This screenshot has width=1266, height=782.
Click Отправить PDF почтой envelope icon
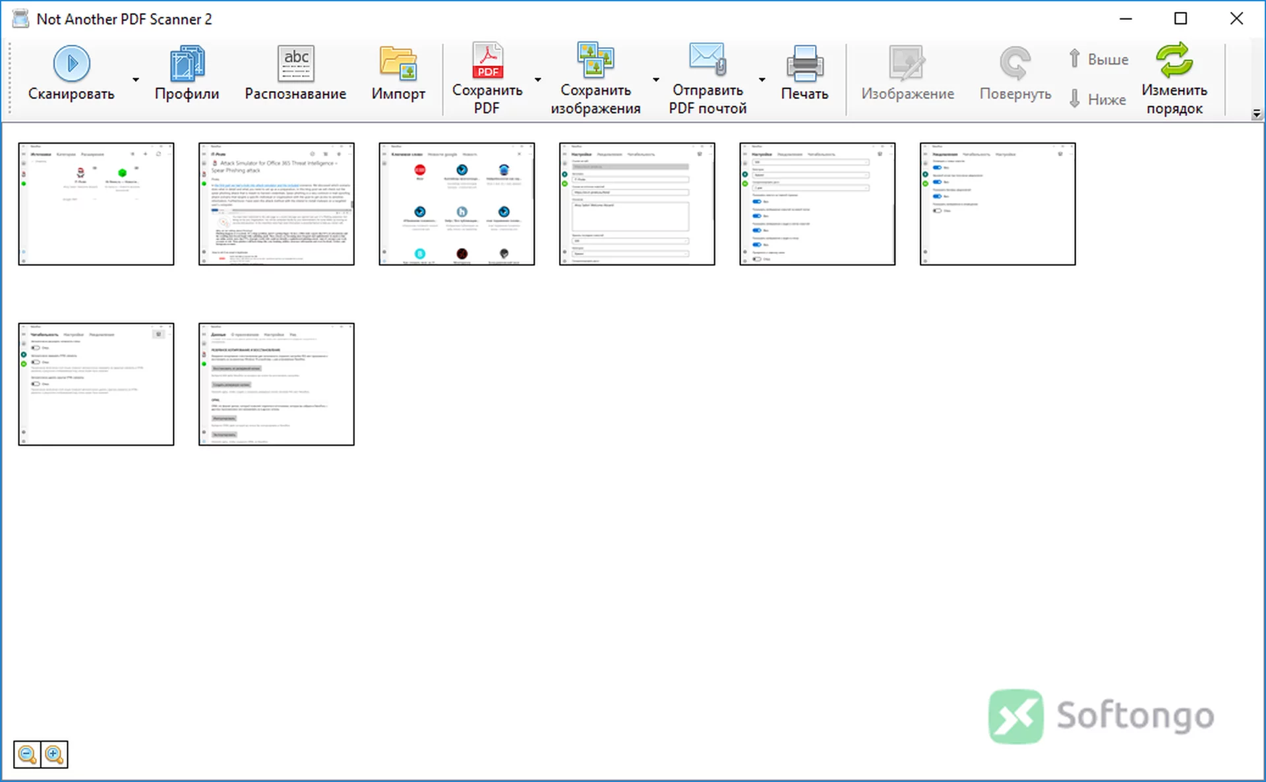click(x=708, y=60)
